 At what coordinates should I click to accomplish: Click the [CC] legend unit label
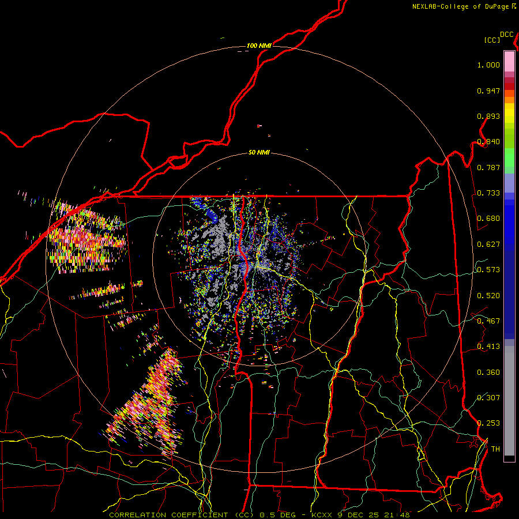tap(492, 40)
